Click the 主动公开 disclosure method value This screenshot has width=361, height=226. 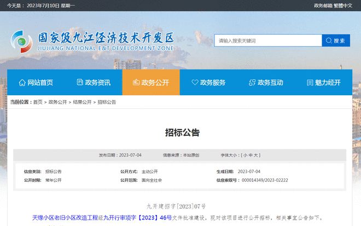pos(150,172)
